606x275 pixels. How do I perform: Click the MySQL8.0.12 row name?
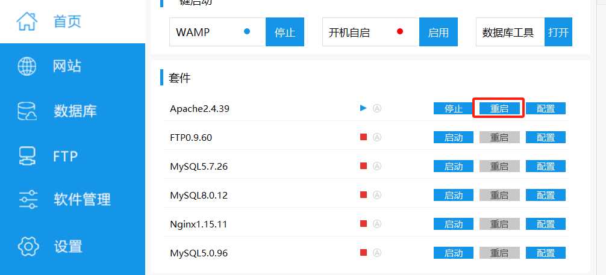[199, 196]
